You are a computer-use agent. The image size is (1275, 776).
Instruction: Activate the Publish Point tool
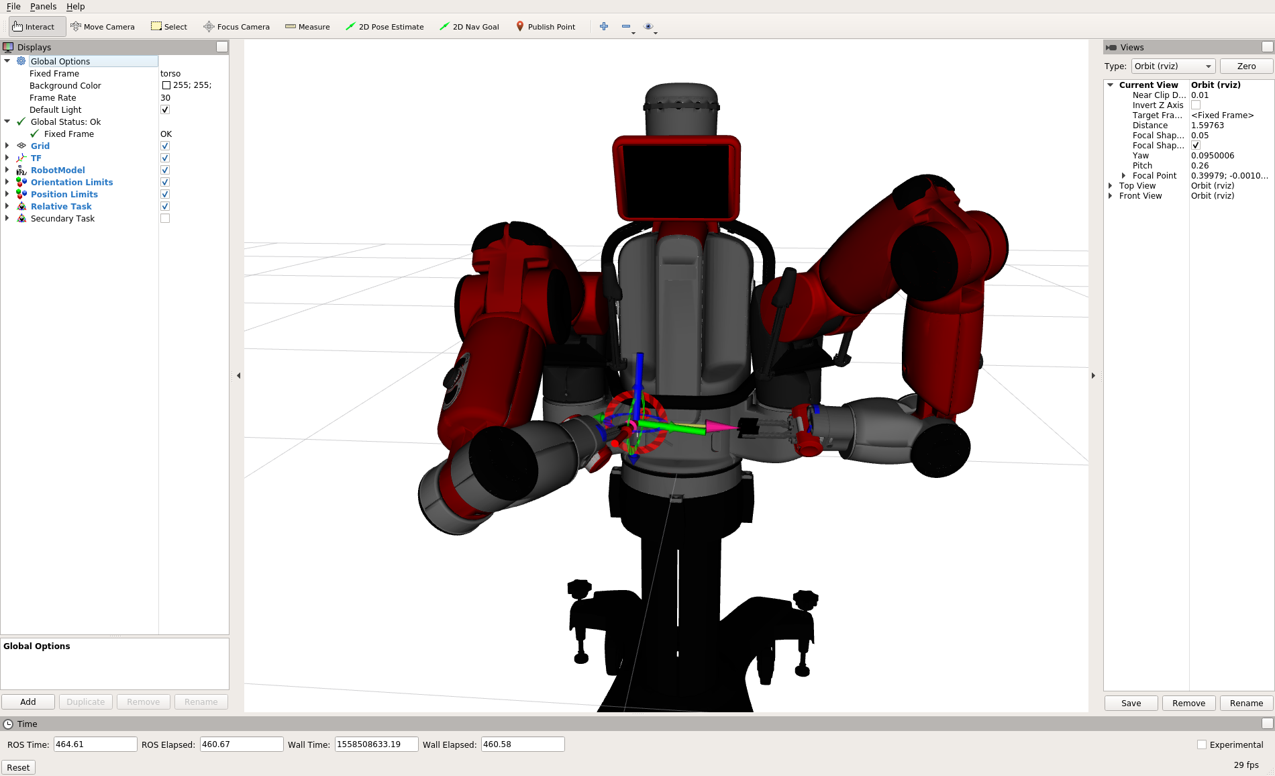[545, 27]
